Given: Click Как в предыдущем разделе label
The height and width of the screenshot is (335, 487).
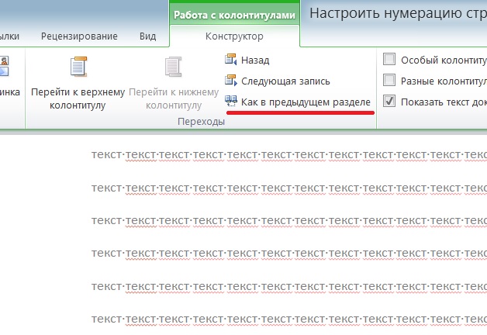Looking at the screenshot, I should point(306,102).
